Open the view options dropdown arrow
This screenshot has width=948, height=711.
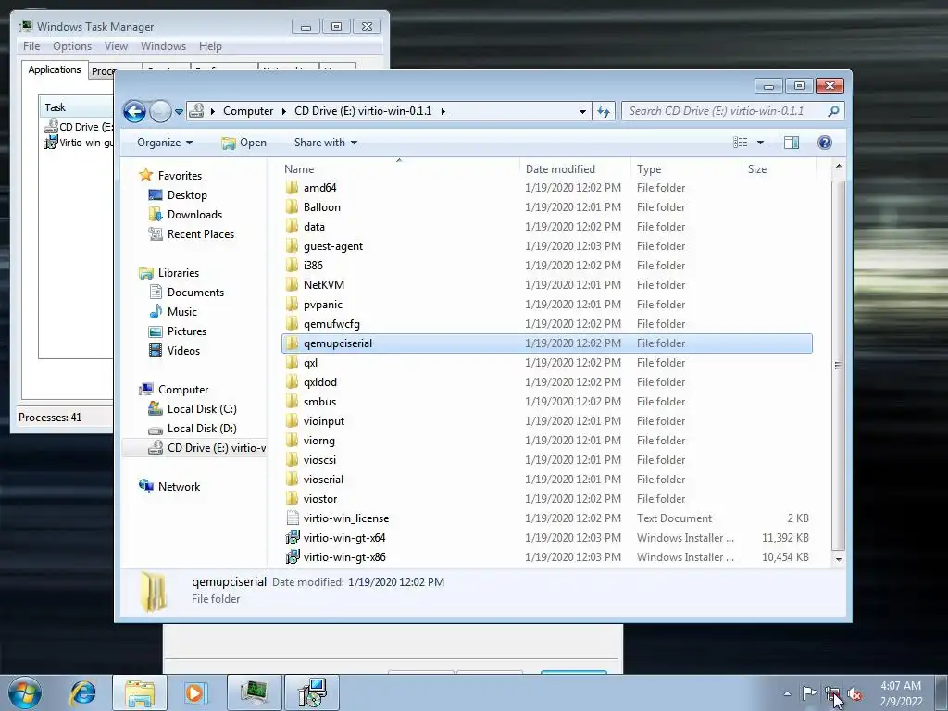761,143
